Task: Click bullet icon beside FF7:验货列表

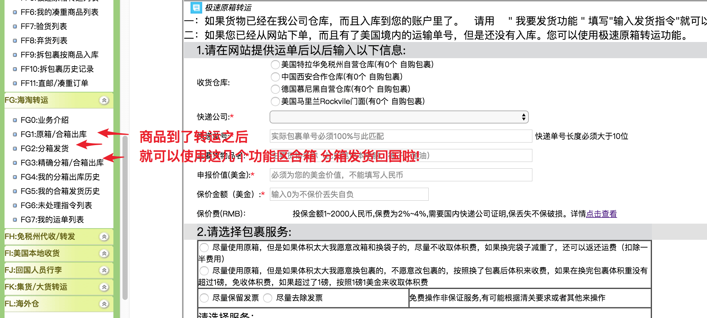Action: (15, 26)
